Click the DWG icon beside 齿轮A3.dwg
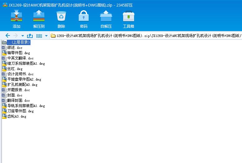The image size is (242, 163). pyautogui.click(x=4, y=116)
